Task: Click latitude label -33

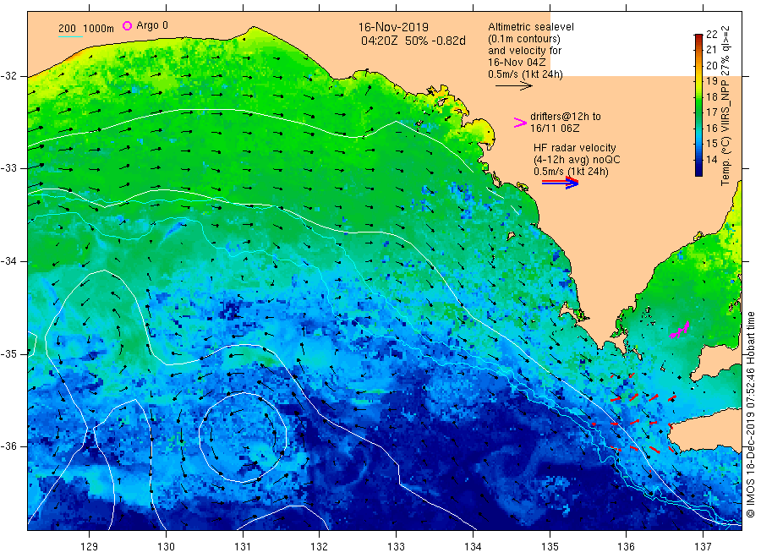Action: tap(8, 168)
